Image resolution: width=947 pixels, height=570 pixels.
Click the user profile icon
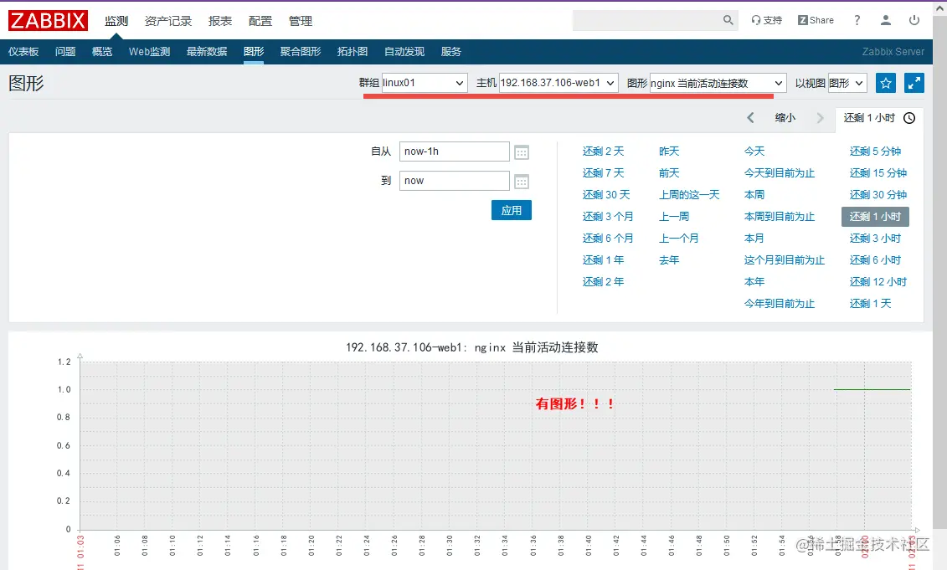pos(884,19)
